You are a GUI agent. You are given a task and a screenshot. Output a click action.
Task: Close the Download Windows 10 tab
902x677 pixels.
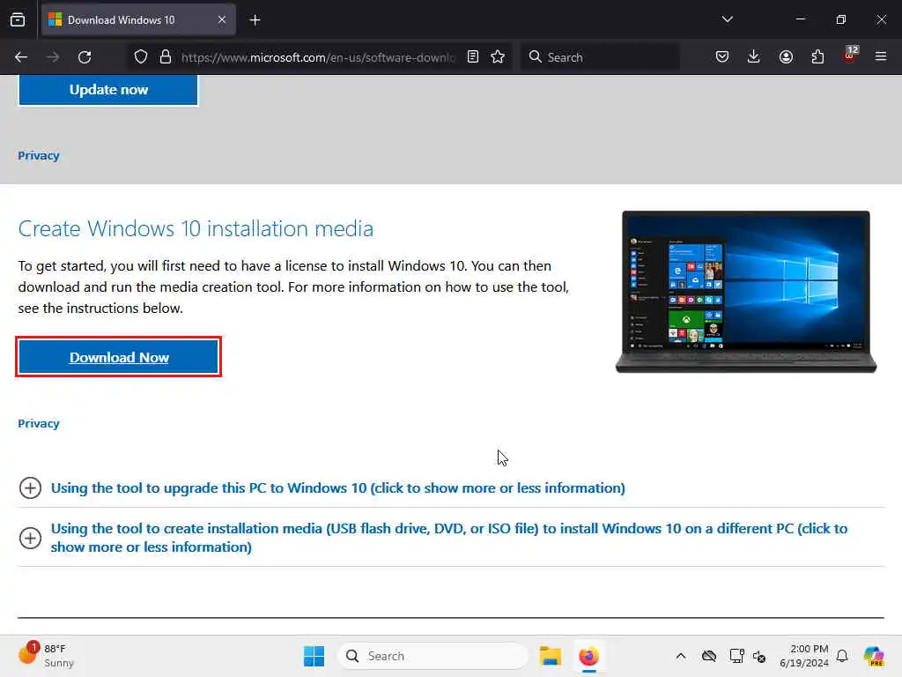click(x=221, y=19)
